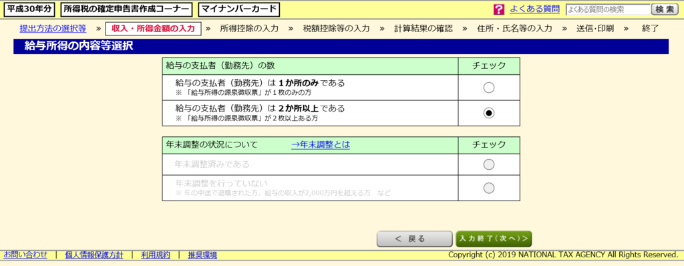Click the pink question mark help icon
Viewport: 684px width, 266px height.
[498, 9]
